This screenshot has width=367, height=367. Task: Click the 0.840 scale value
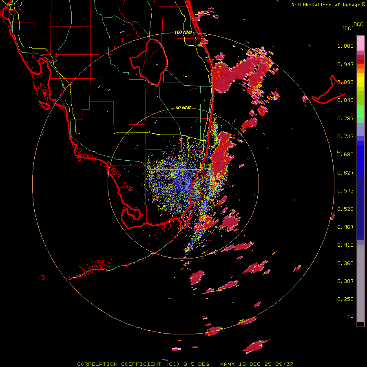[x=345, y=100]
